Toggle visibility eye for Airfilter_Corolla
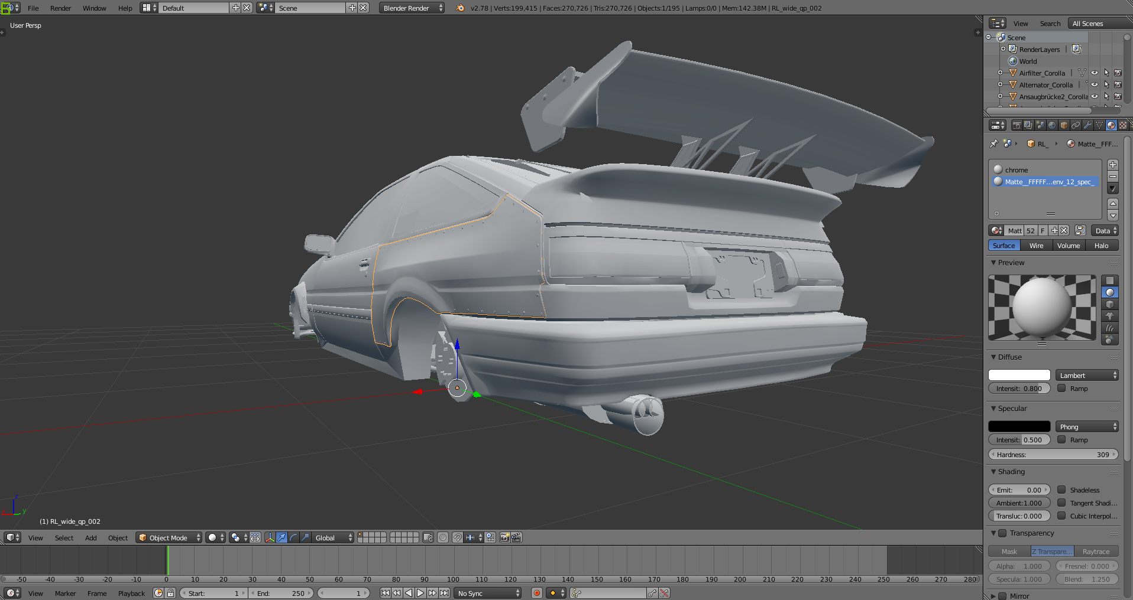1133x600 pixels. (x=1095, y=73)
